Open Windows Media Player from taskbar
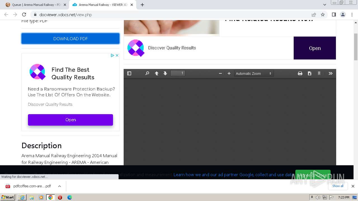 (41, 197)
